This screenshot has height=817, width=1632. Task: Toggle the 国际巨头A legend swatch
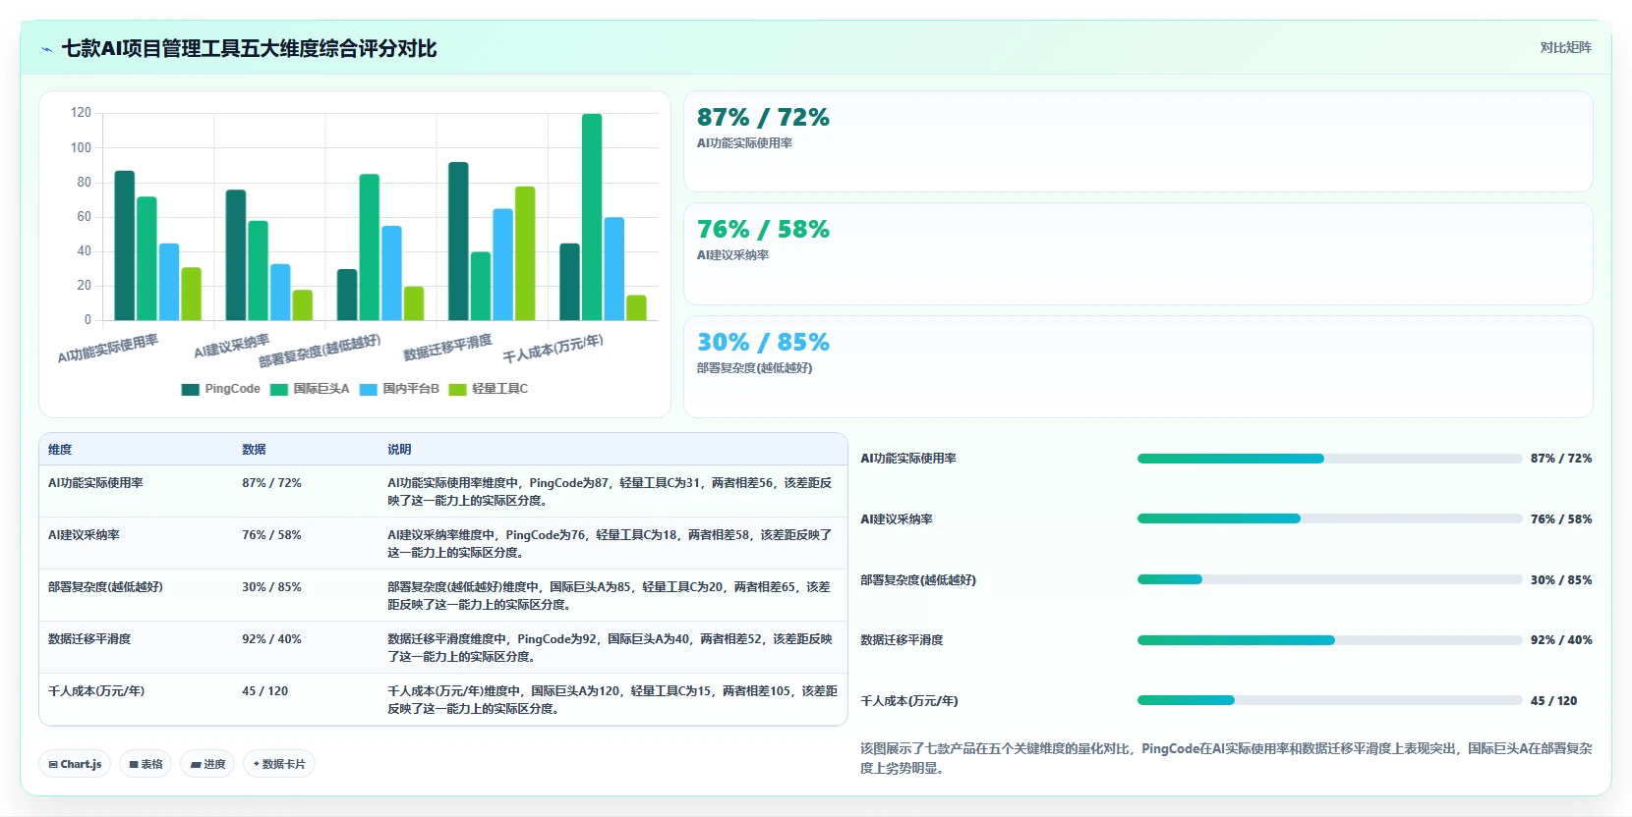pyautogui.click(x=279, y=389)
